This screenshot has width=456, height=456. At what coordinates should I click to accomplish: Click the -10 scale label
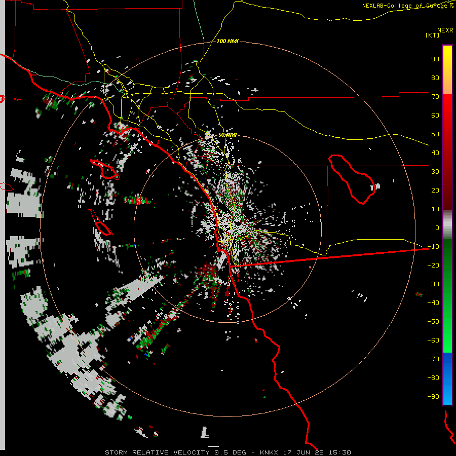(433, 247)
